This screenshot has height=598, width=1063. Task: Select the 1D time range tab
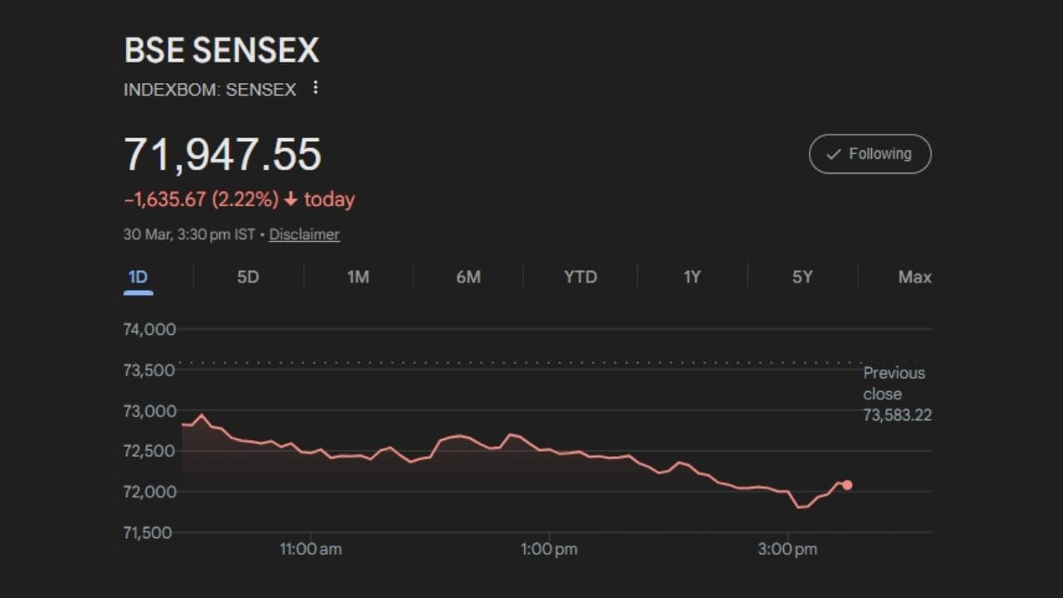138,277
